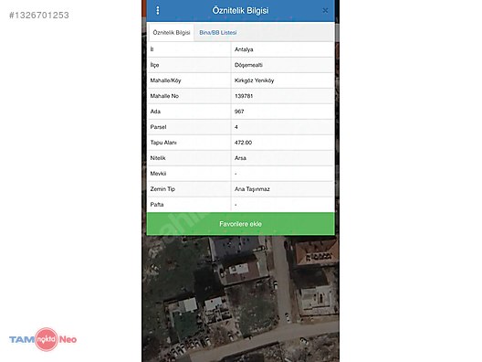Click the Pafta row label
This screenshot has height=362, width=482.
(157, 205)
